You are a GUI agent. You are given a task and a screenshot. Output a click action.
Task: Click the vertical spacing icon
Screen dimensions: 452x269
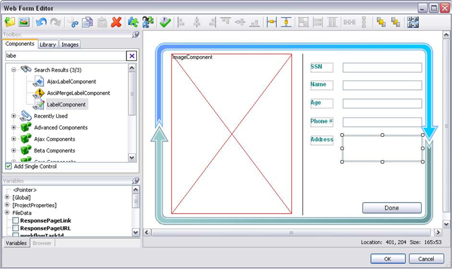[364, 22]
